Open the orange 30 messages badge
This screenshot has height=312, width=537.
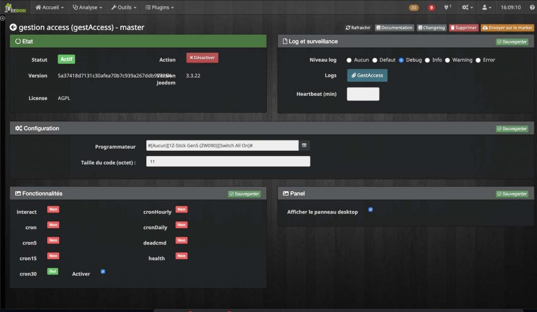coord(414,8)
